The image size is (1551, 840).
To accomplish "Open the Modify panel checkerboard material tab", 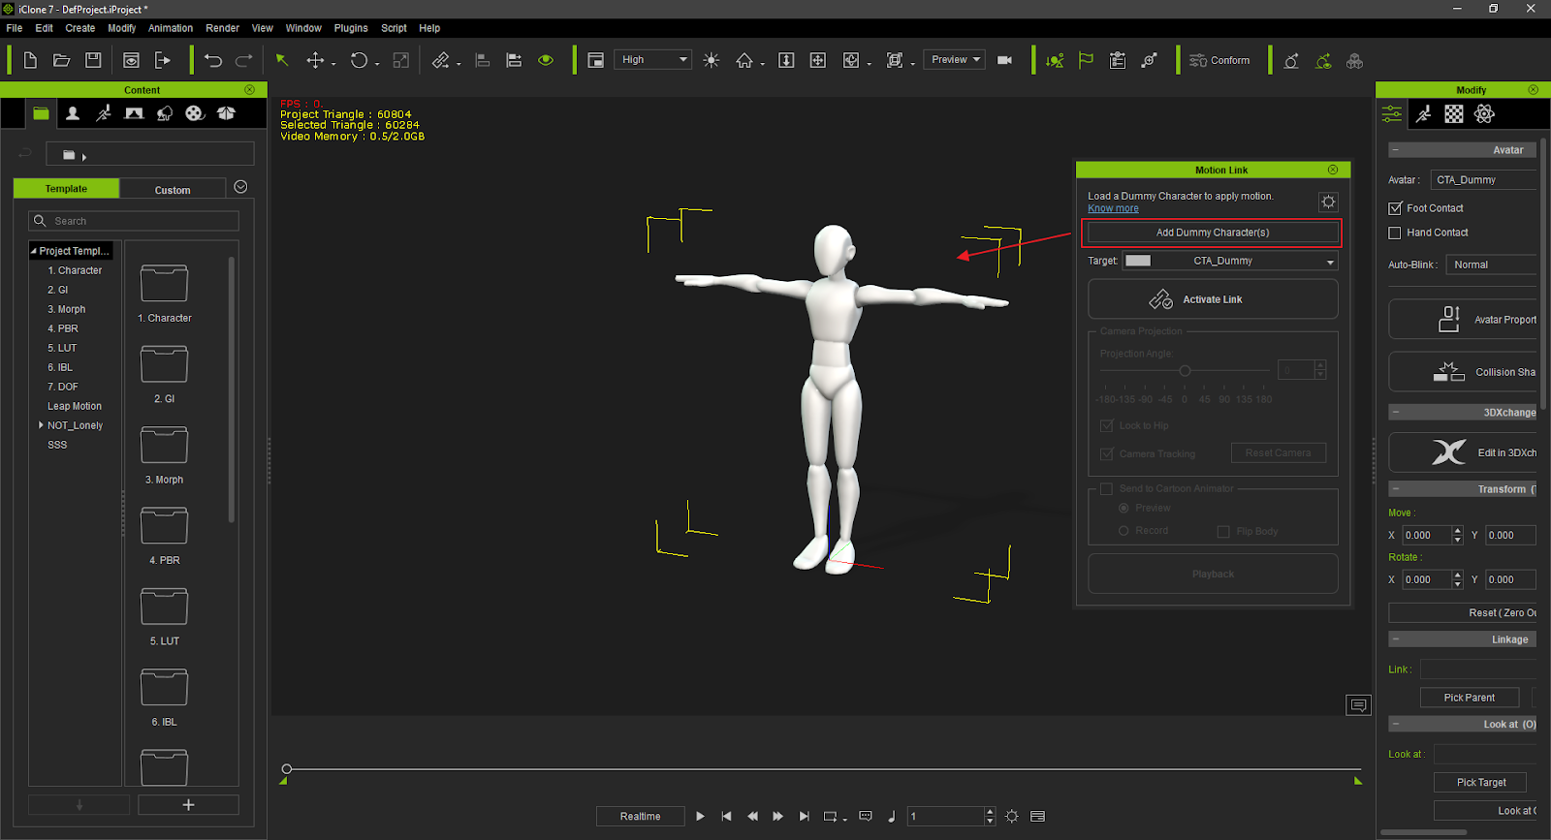I will click(1454, 114).
